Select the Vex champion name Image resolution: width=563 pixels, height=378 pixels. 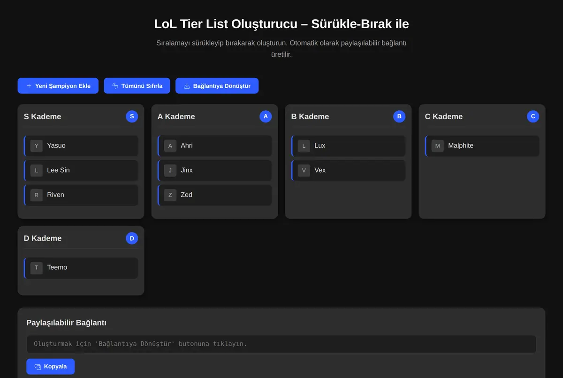[x=320, y=170]
